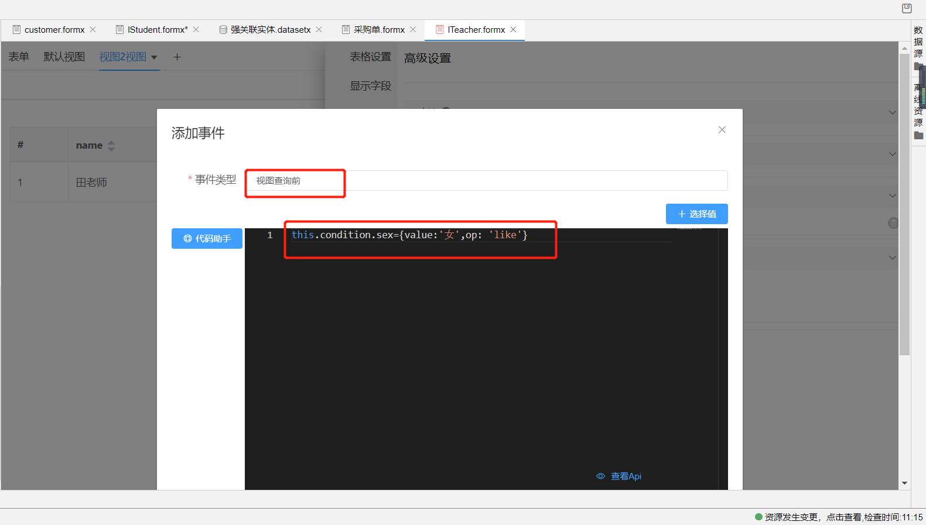This screenshot has width=926, height=525.
Task: Expand the first chevron in 高级设置 panel
Action: click(x=892, y=112)
